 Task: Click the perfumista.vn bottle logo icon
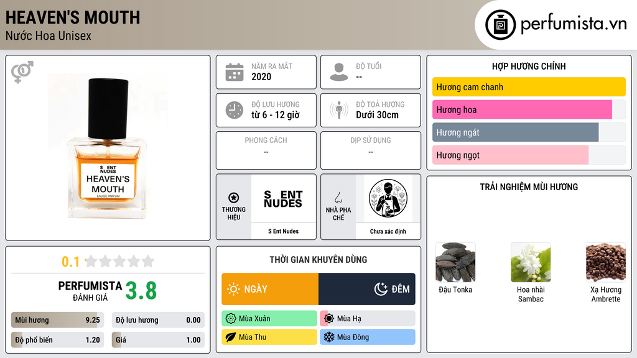coord(501,25)
